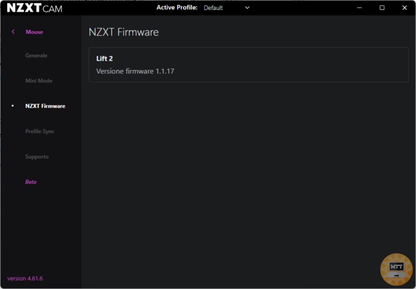Screen dimensions: 416x289
Task: Click the MTT gear watermark logo
Action: [x=396, y=269]
